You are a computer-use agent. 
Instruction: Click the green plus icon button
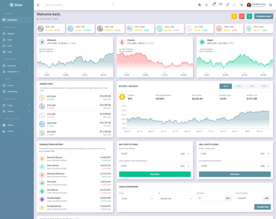(x=249, y=16)
